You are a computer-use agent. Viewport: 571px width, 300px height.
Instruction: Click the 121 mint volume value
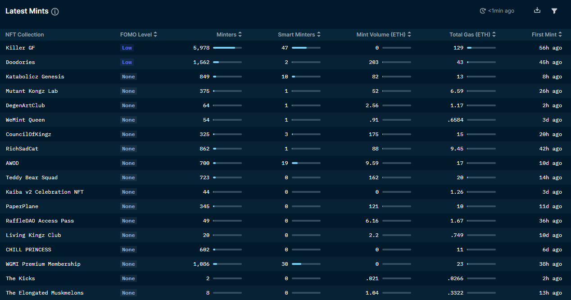[x=374, y=206]
